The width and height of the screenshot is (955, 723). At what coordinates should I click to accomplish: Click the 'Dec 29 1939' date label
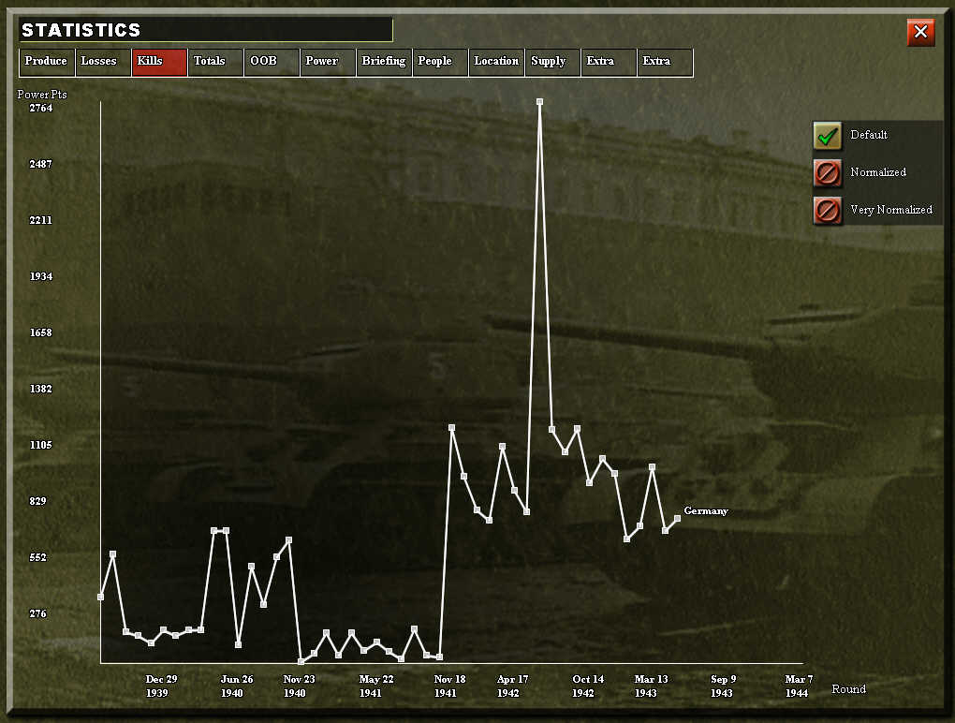click(161, 686)
